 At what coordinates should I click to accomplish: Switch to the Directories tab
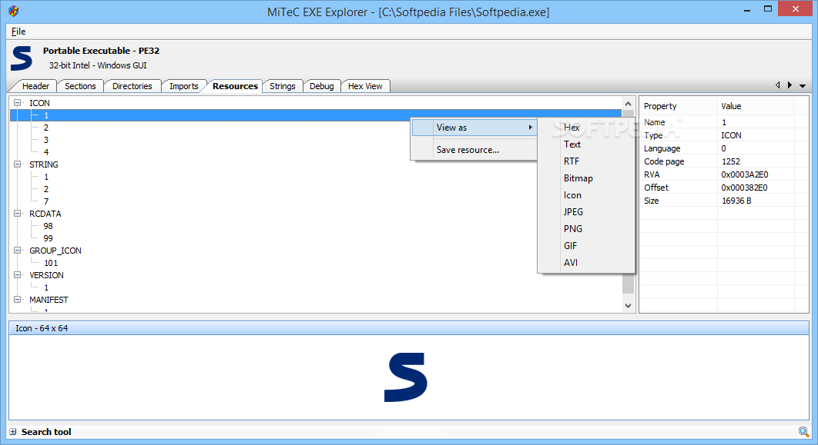pyautogui.click(x=132, y=86)
